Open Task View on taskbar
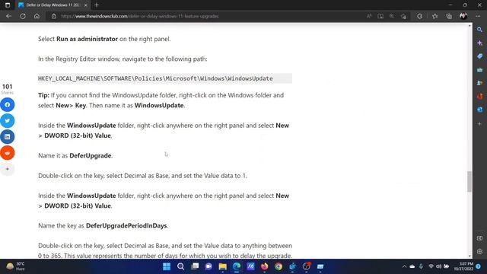The height and width of the screenshot is (274, 487). click(195, 266)
